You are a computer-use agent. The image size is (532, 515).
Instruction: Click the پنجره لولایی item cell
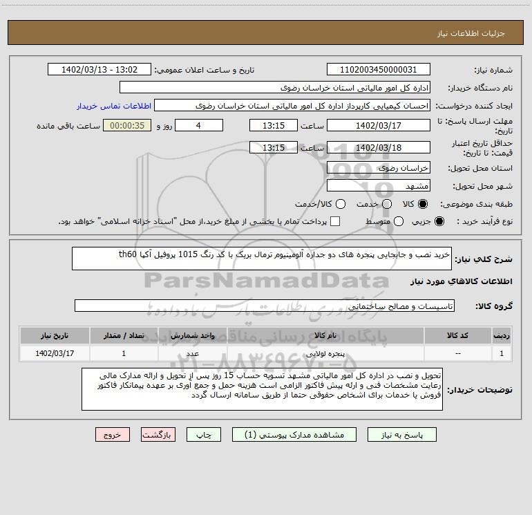[x=325, y=353]
